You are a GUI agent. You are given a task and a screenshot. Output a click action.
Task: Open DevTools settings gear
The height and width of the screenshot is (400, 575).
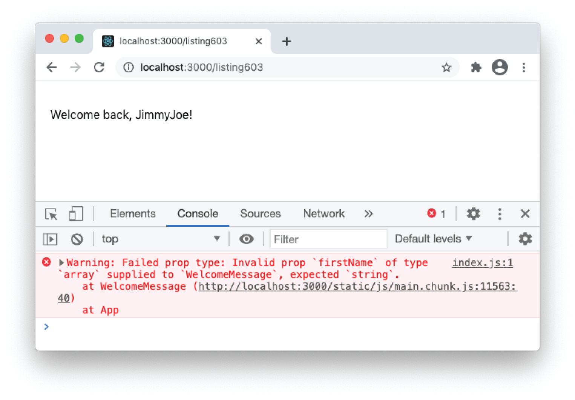point(473,214)
